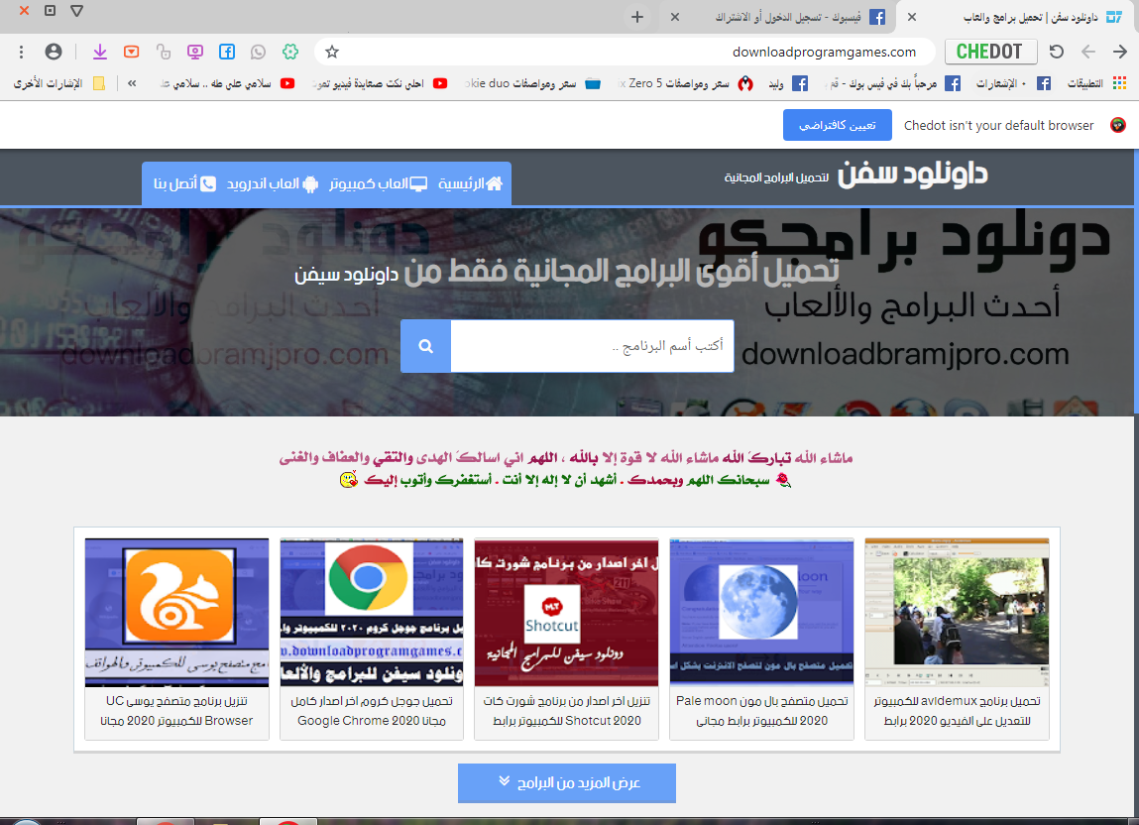
Task: Click the purple screen capture toolbar icon
Action: pyautogui.click(x=195, y=52)
